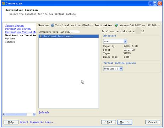The image size is (164, 128).
Task: Proceed with the Next button
Action: (125, 122)
